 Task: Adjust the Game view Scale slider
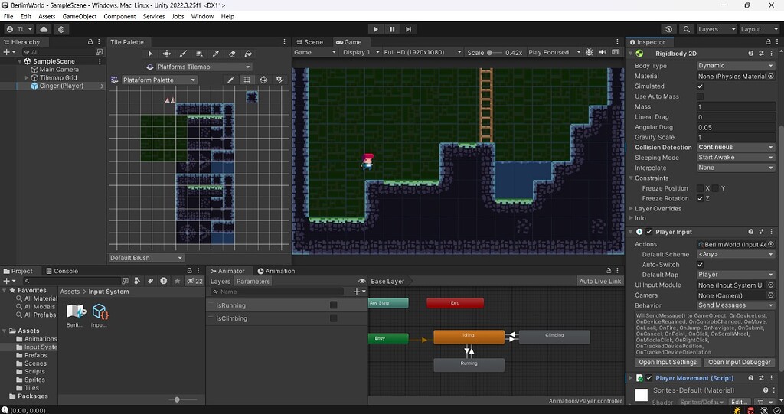[495, 52]
